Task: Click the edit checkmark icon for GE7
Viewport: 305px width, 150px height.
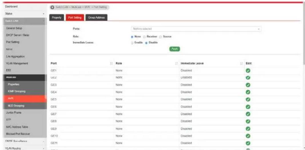Action: coord(248,114)
